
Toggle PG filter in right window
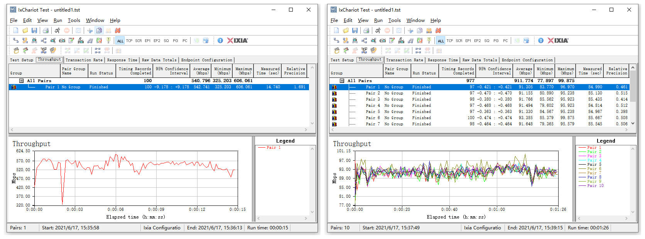pyautogui.click(x=496, y=41)
